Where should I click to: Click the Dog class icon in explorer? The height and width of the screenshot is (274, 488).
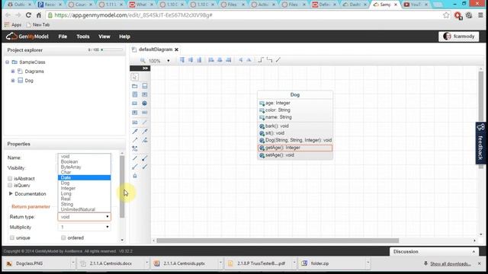[21, 81]
